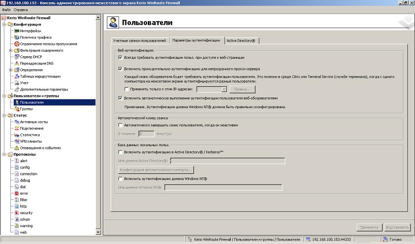Image resolution: width=415 pixels, height=244 pixels.
Task: Click the filter log icon
Action: [17, 200]
